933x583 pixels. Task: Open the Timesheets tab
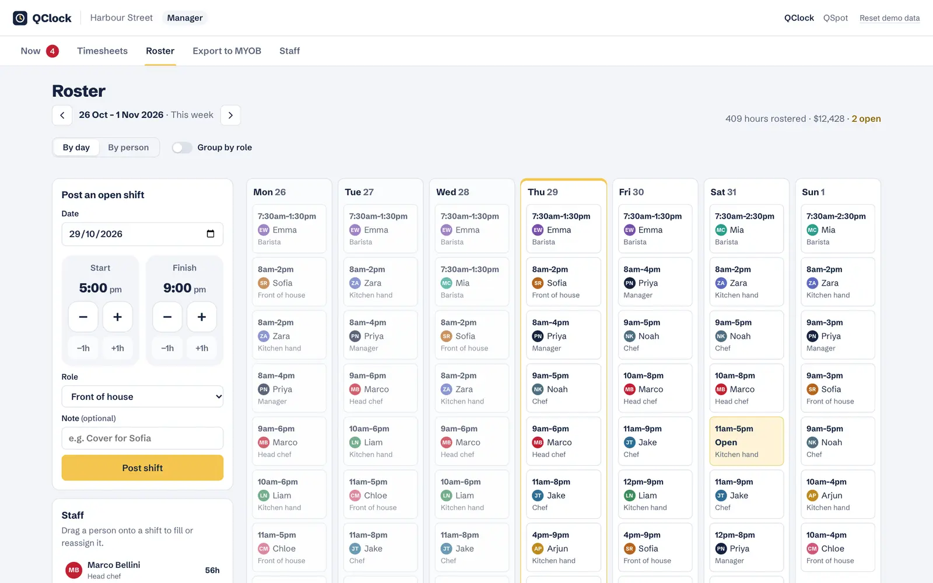pos(103,51)
